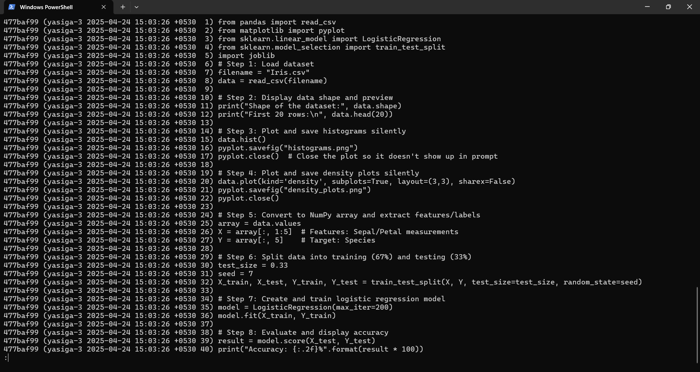
Task: Click the vertical scrollbar thumb
Action: pos(697,325)
